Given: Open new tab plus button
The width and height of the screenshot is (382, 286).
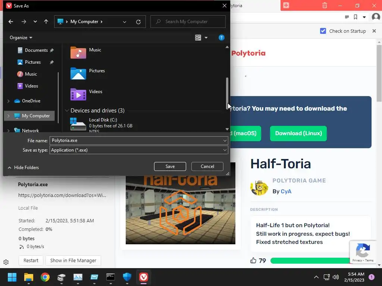Looking at the screenshot, I should (286, 5).
